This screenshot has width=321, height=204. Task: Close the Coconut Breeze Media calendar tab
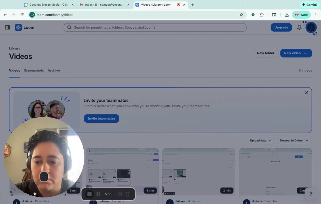click(73, 5)
